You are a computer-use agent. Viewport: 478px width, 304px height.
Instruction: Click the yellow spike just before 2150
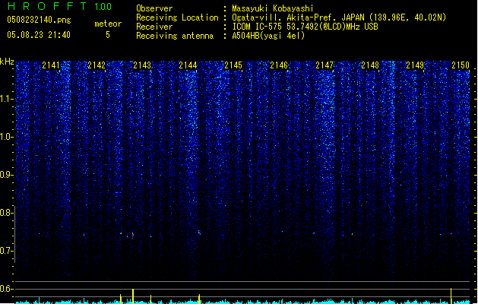coord(451,296)
